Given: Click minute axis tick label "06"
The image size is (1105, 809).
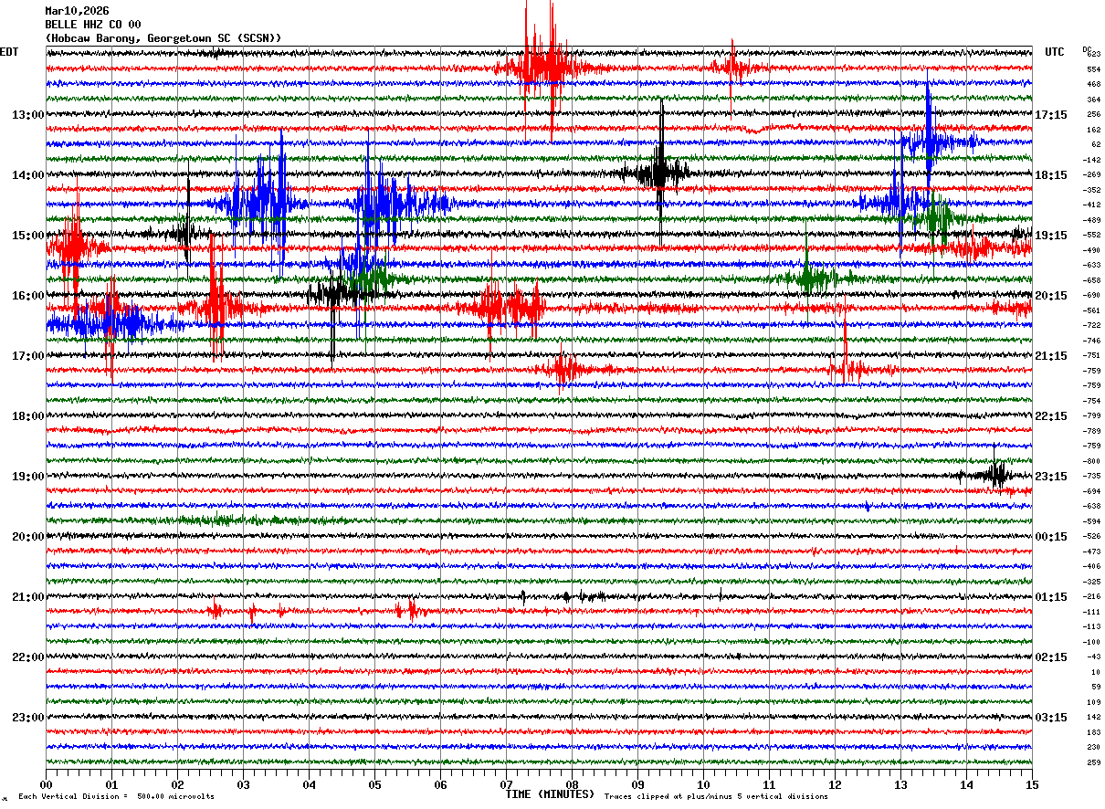Looking at the screenshot, I should click(440, 785).
